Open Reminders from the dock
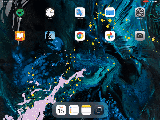The height and width of the screenshot is (120, 160). coord(74,110)
